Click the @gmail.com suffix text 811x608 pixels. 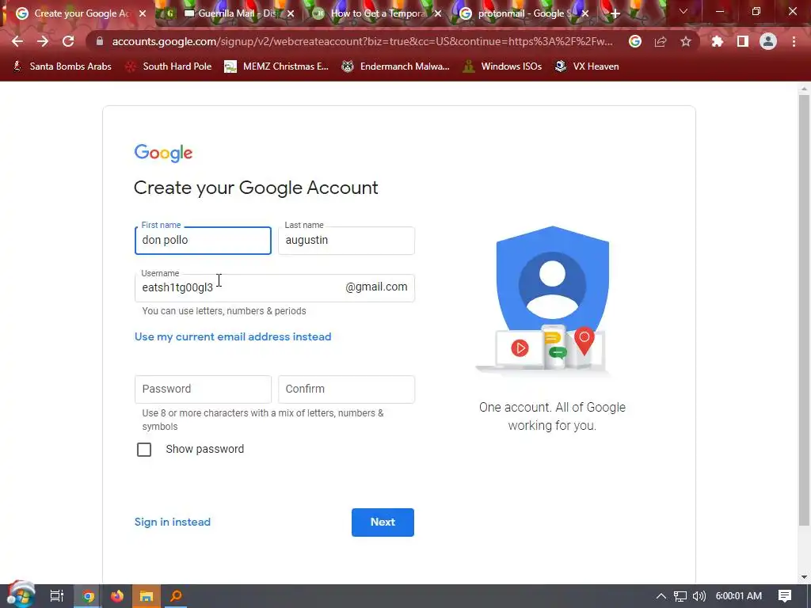pos(376,287)
